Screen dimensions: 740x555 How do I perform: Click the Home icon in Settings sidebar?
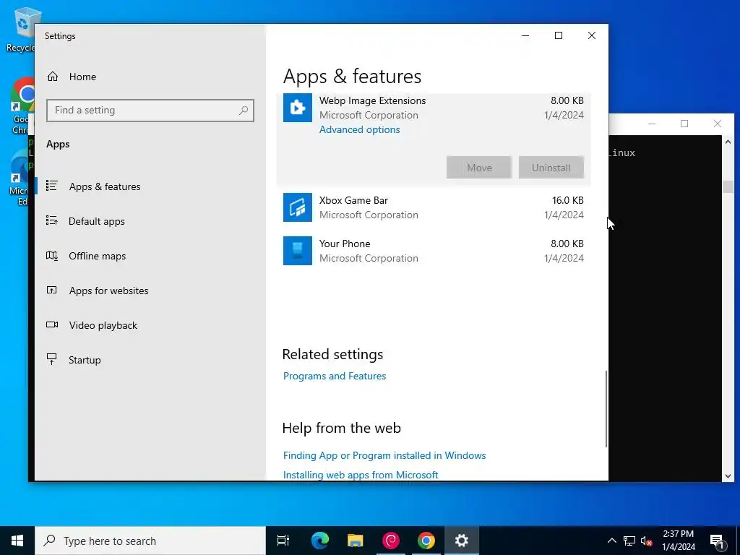click(x=53, y=77)
